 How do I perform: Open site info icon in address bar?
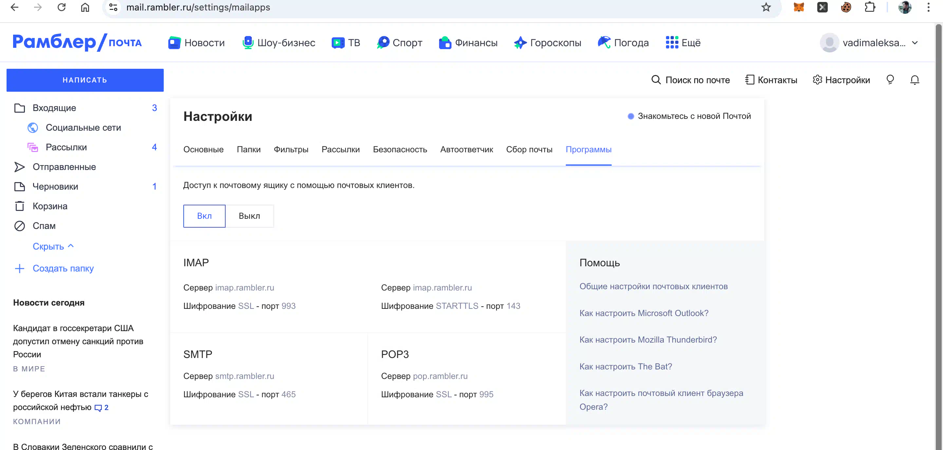click(x=114, y=7)
